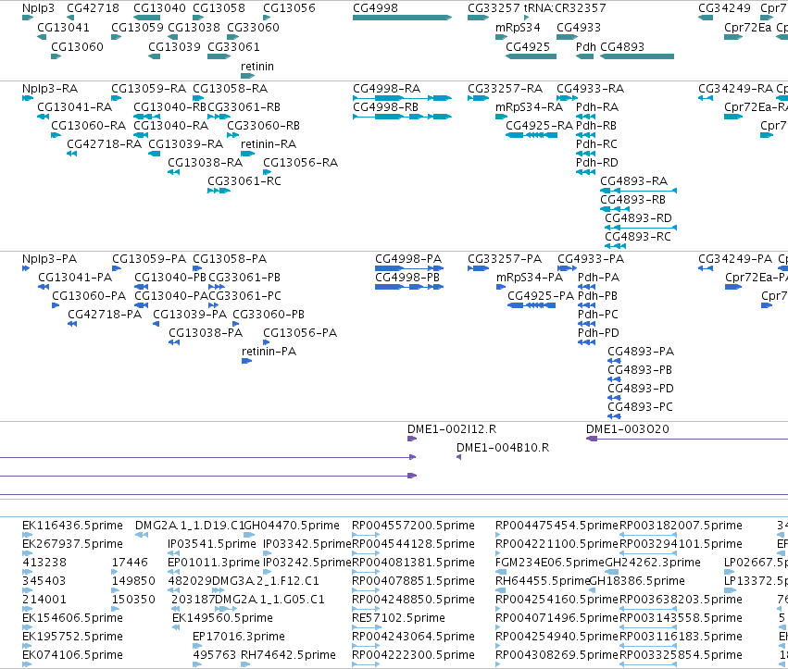Select the EST entry labeled 413238

(44, 563)
